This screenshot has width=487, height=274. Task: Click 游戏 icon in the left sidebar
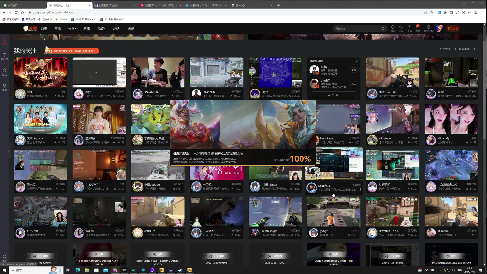pyautogui.click(x=4, y=72)
